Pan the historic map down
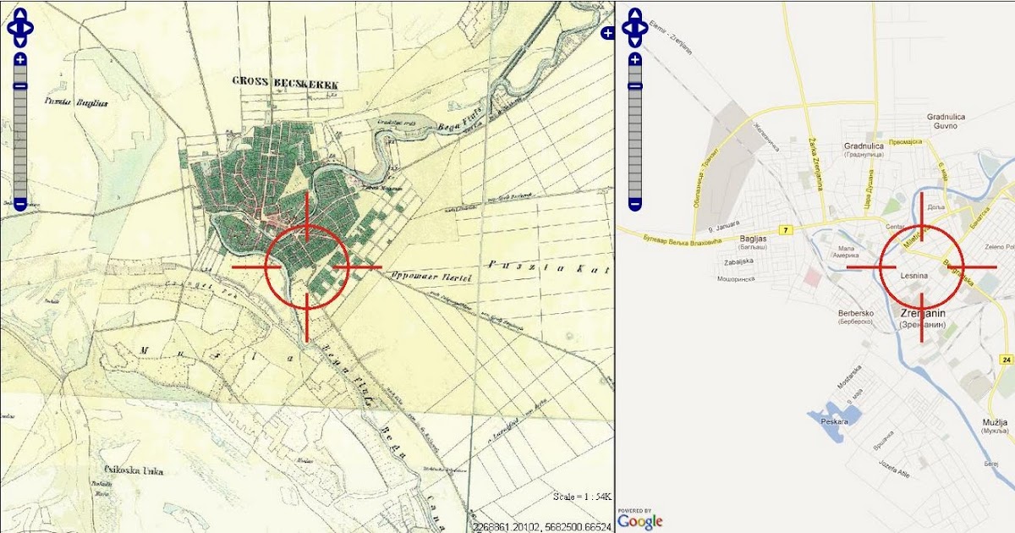Viewport: 1015px width, 533px height. pyautogui.click(x=20, y=40)
